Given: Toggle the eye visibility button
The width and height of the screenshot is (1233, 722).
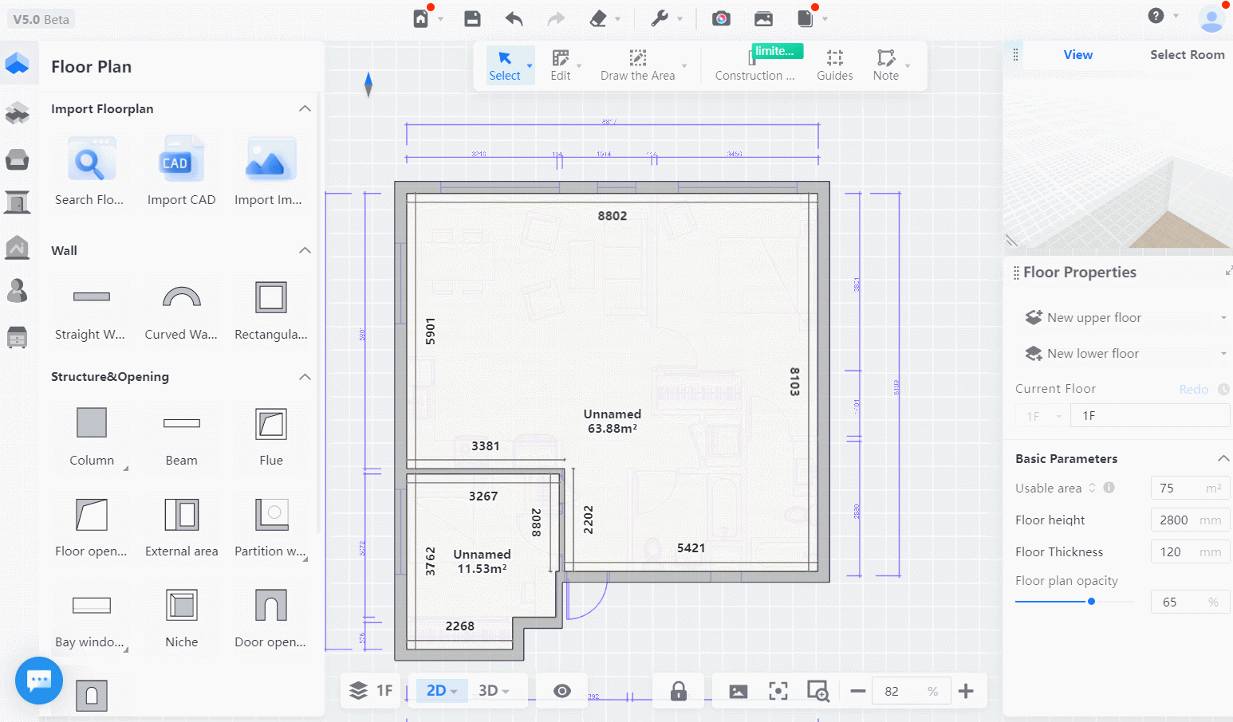Looking at the screenshot, I should click(562, 691).
